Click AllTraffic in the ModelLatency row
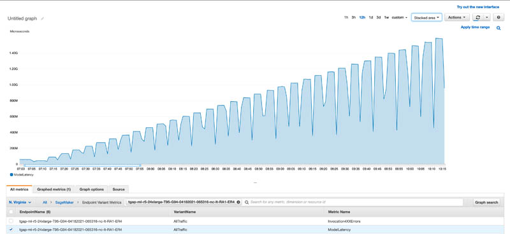The height and width of the screenshot is (234, 510). click(x=180, y=230)
